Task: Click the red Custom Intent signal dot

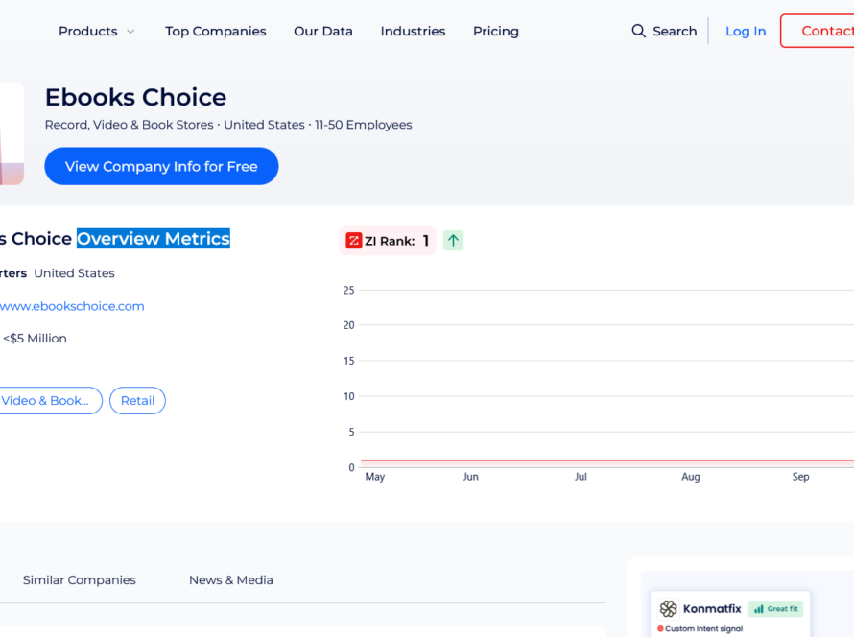Action: pyautogui.click(x=660, y=630)
